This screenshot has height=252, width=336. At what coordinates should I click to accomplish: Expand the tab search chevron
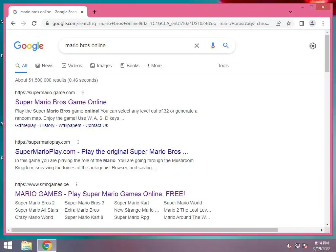point(290,12)
